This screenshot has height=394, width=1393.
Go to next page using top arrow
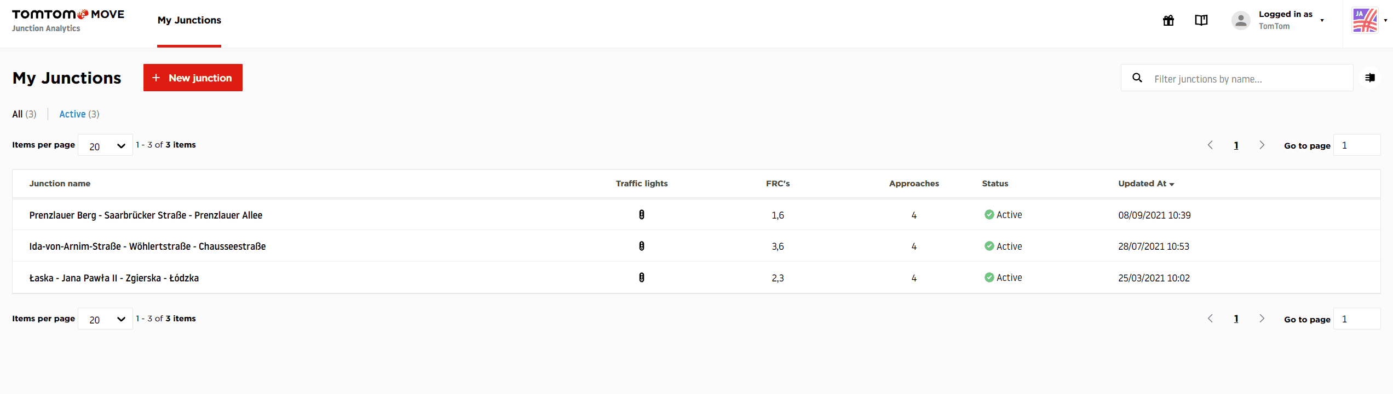pos(1262,145)
